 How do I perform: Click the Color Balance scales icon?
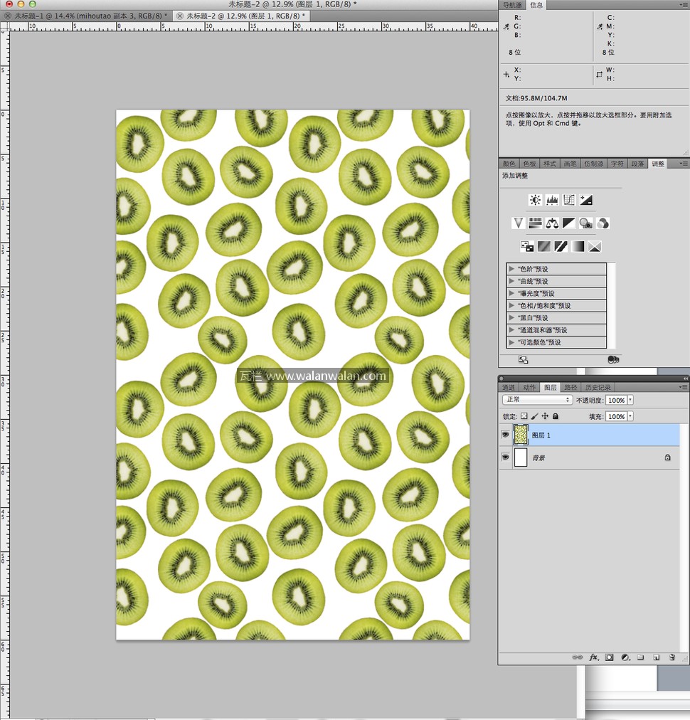[x=552, y=223]
